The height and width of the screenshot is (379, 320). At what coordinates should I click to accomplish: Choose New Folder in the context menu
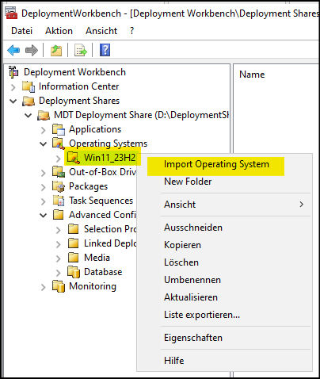tap(188, 182)
